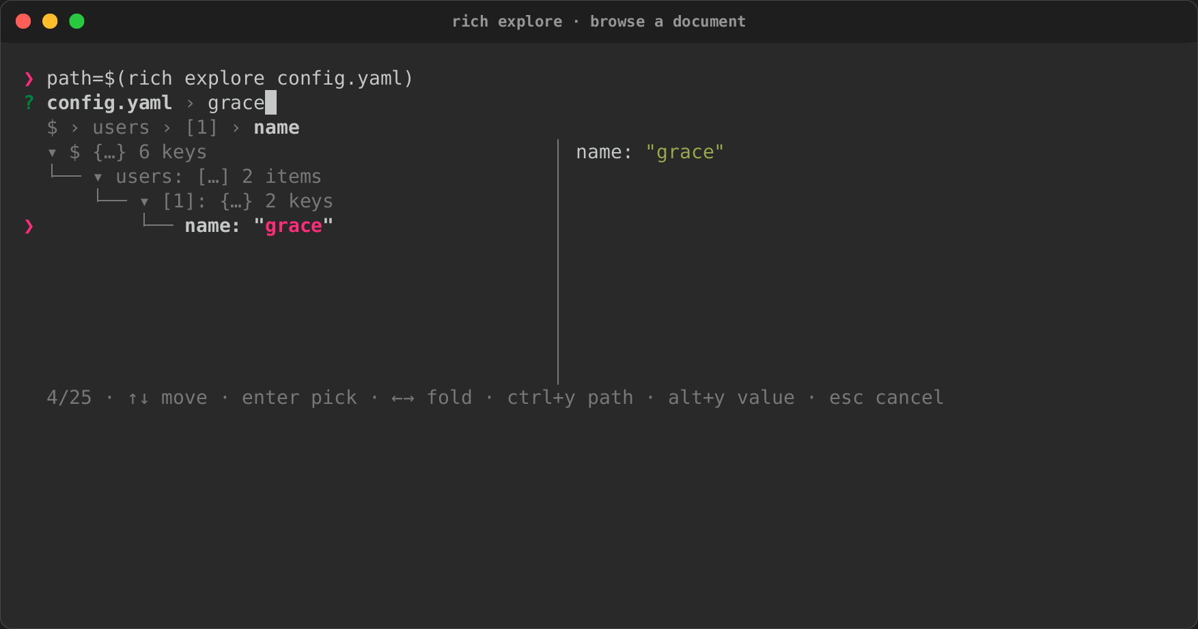Click the preview pane value "grace"

tap(684, 152)
